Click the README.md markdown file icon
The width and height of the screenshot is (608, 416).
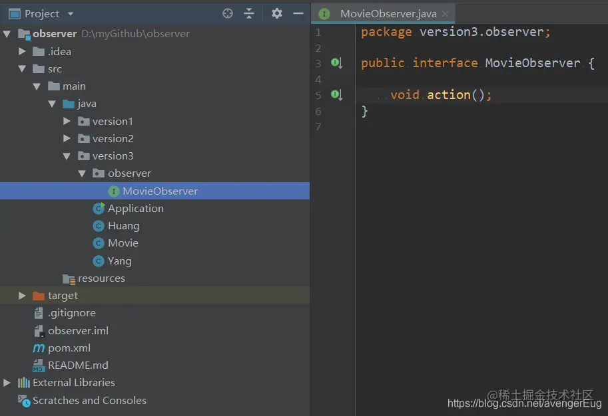[x=39, y=365]
